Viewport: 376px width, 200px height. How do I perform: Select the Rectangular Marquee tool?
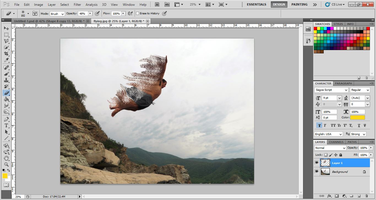6,35
